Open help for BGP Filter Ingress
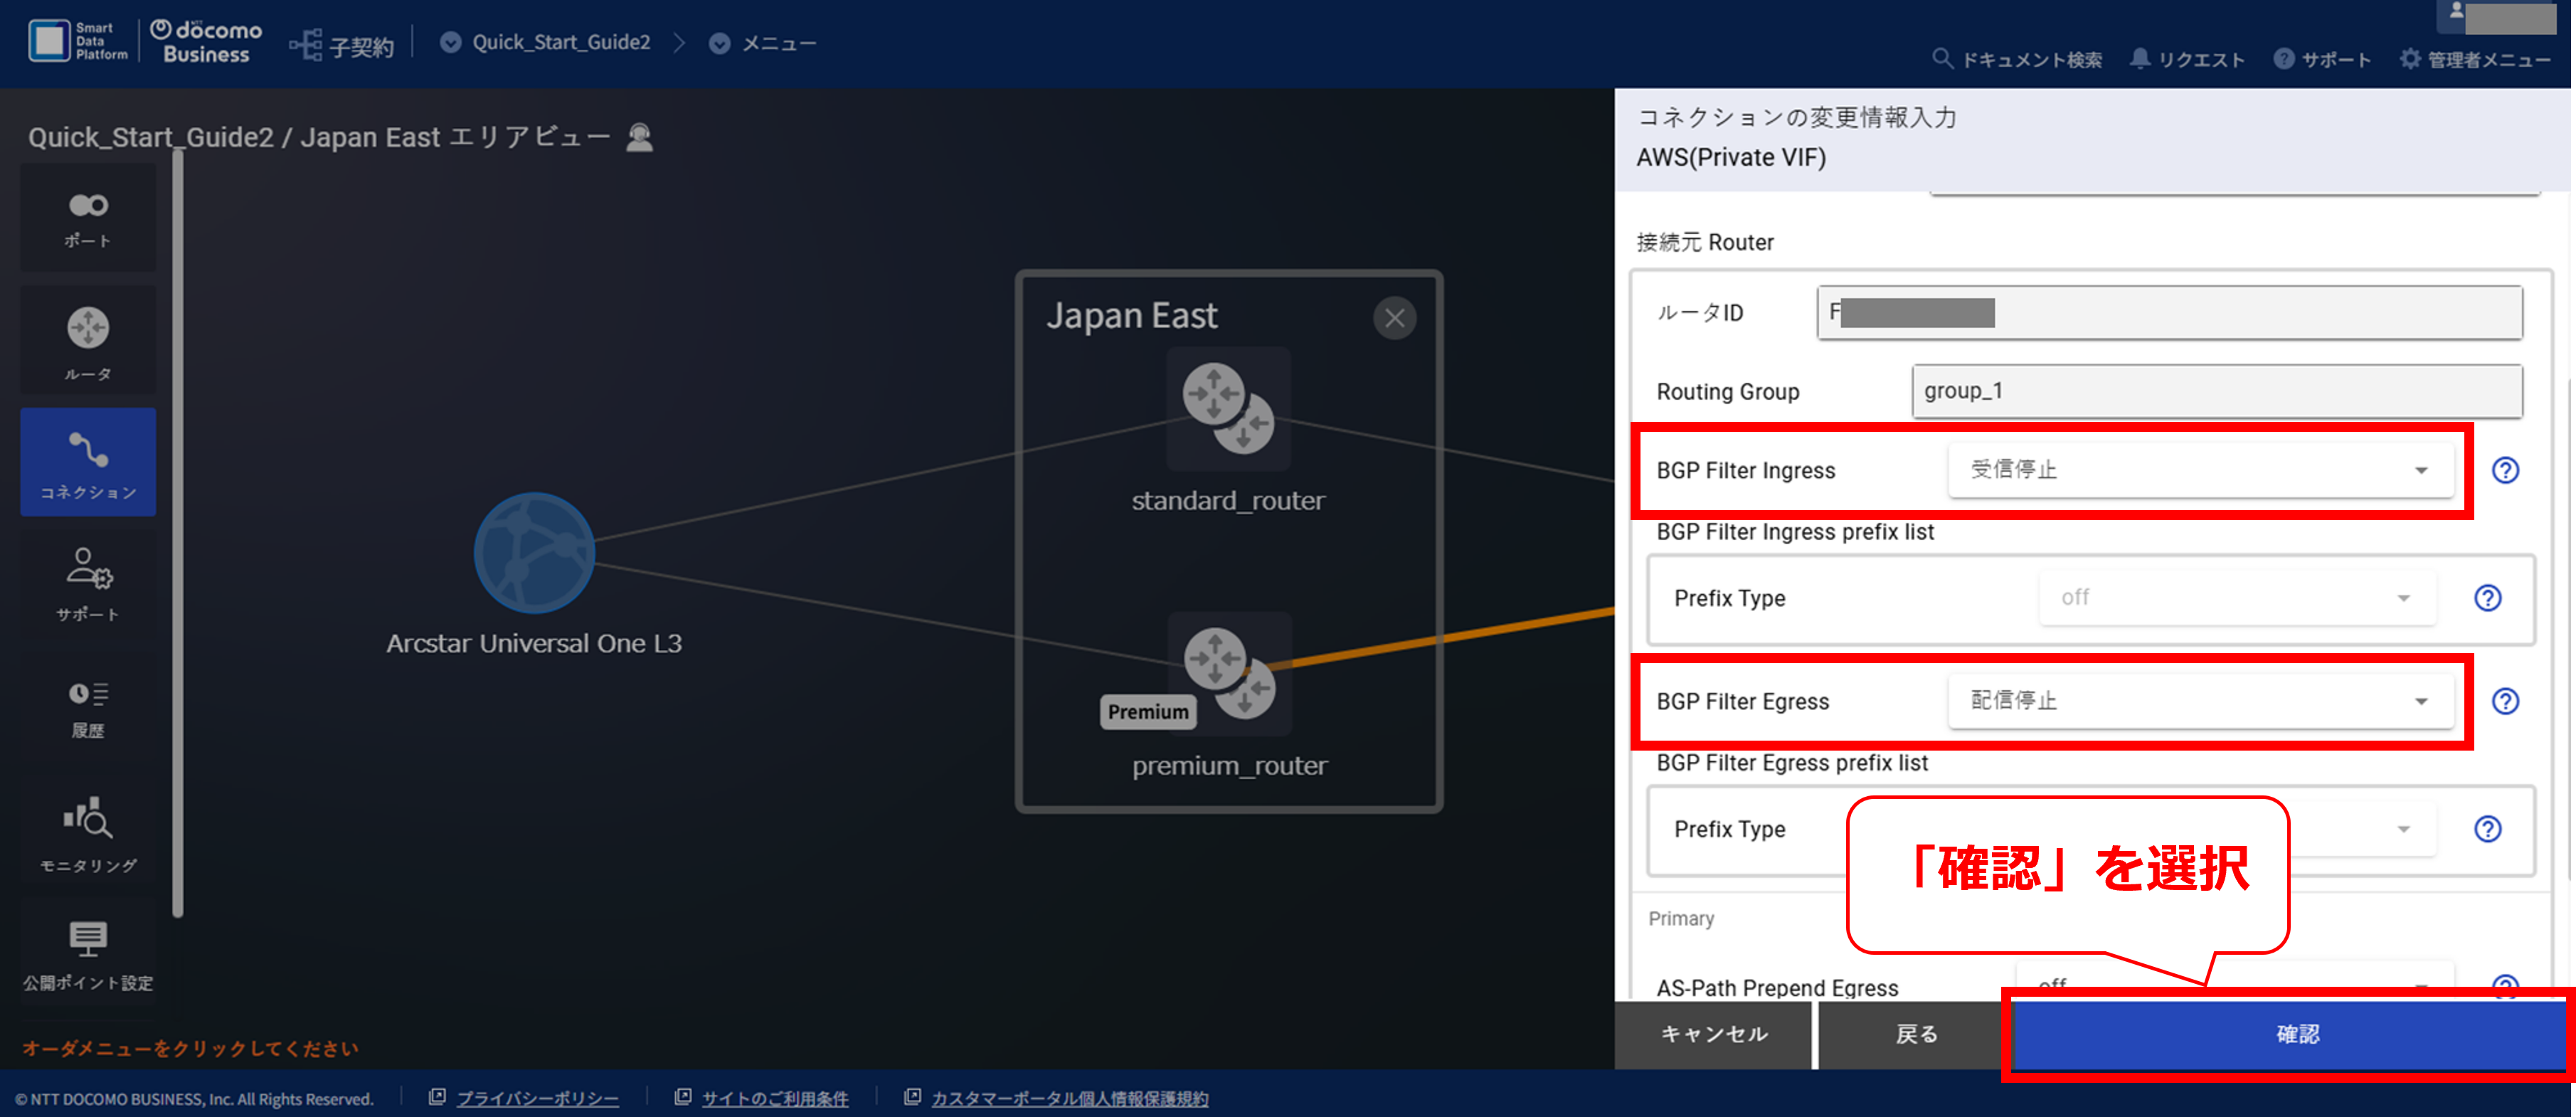Screen dimensions: 2576x1117 [x=2505, y=470]
